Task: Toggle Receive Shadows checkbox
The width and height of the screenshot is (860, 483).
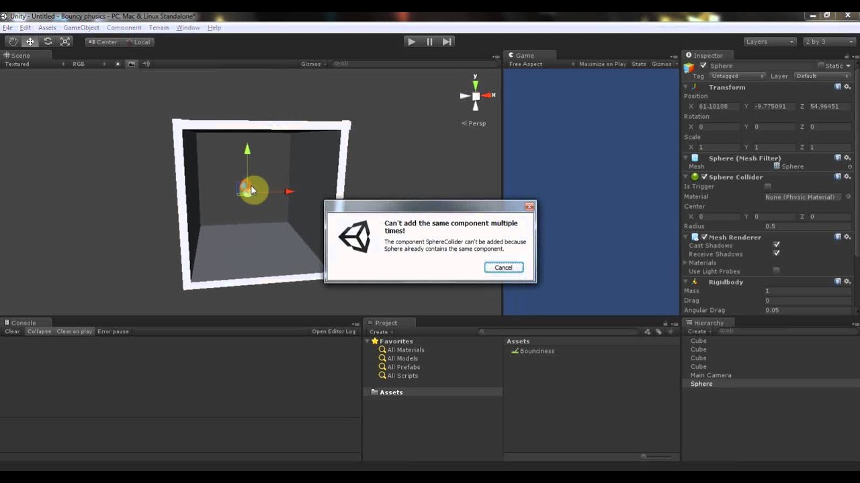Action: [x=777, y=254]
